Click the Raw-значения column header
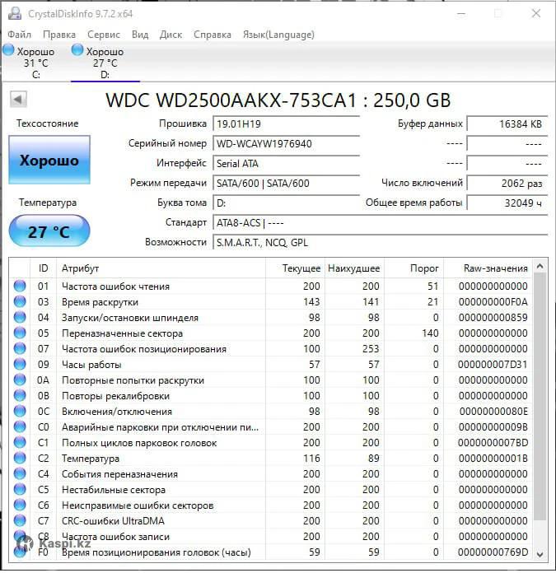Image resolution: width=556 pixels, height=573 pixels. (495, 268)
